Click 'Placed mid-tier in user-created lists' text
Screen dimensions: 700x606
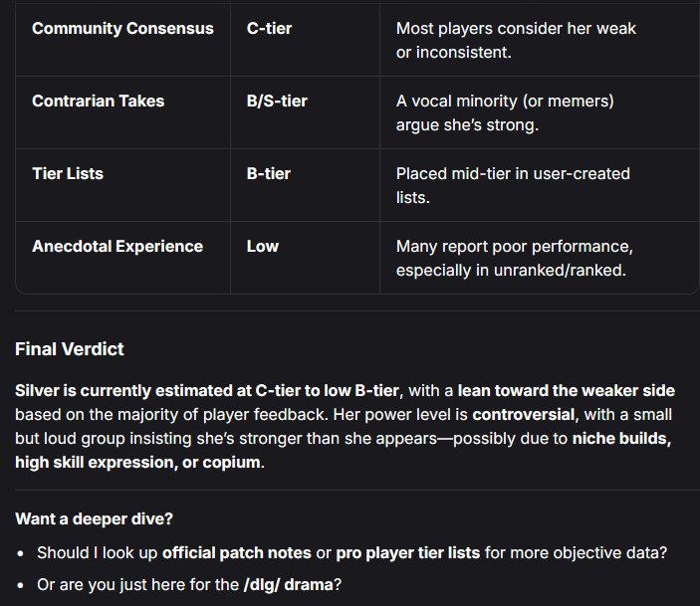[x=513, y=186]
